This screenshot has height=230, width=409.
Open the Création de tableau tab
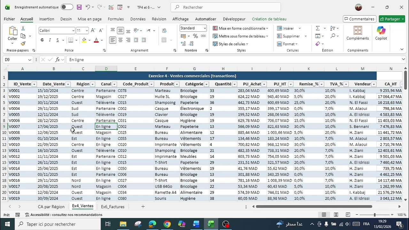pyautogui.click(x=269, y=19)
